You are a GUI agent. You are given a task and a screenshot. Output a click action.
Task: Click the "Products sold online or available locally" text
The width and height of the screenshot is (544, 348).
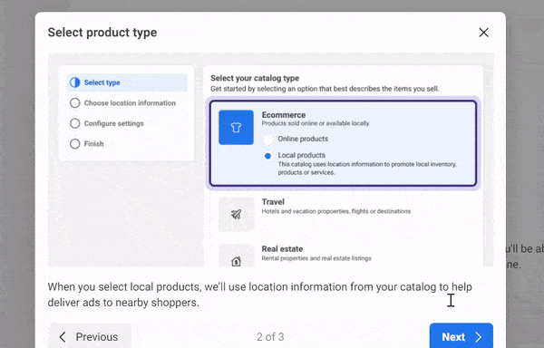click(x=316, y=123)
